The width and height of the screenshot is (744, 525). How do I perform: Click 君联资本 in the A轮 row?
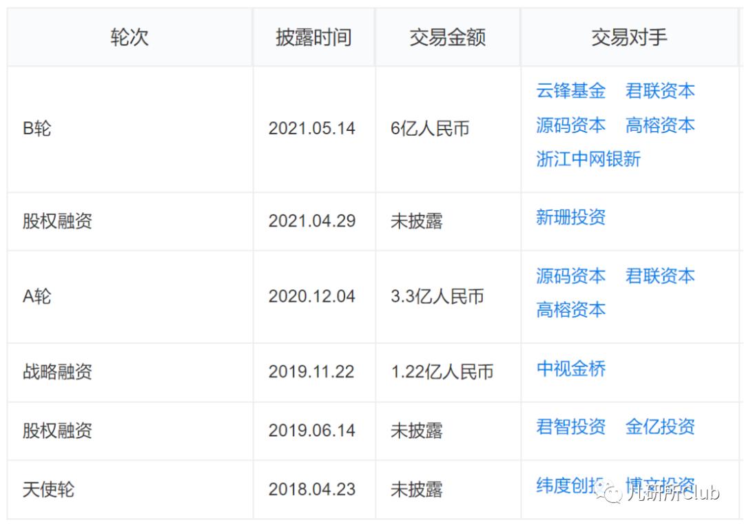coord(660,276)
